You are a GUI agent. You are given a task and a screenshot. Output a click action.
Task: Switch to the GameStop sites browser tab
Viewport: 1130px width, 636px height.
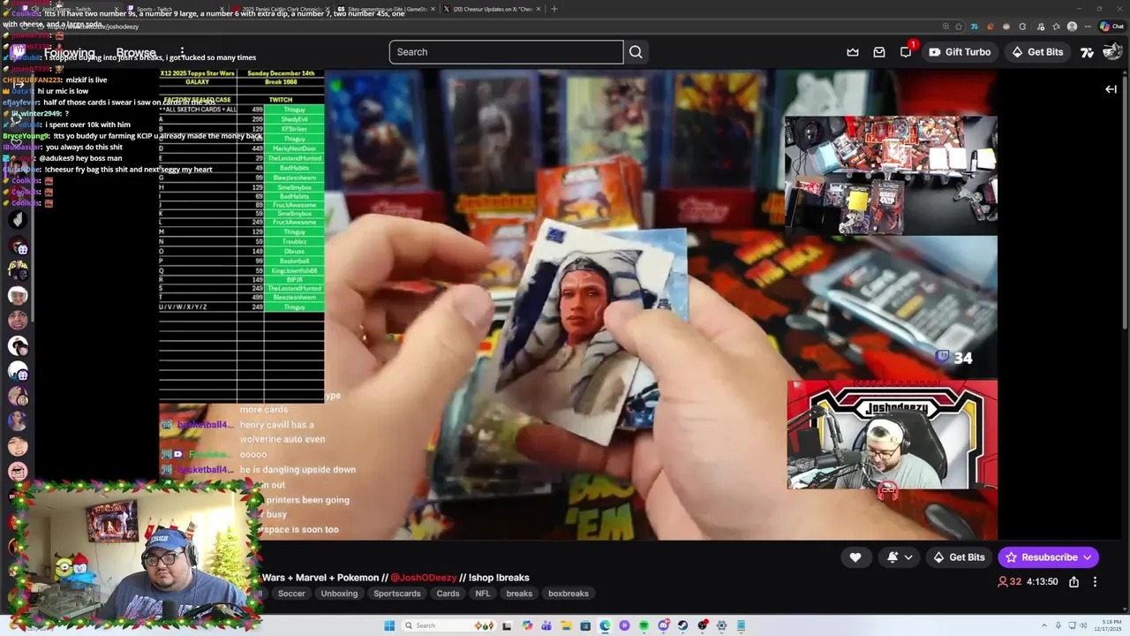point(387,9)
